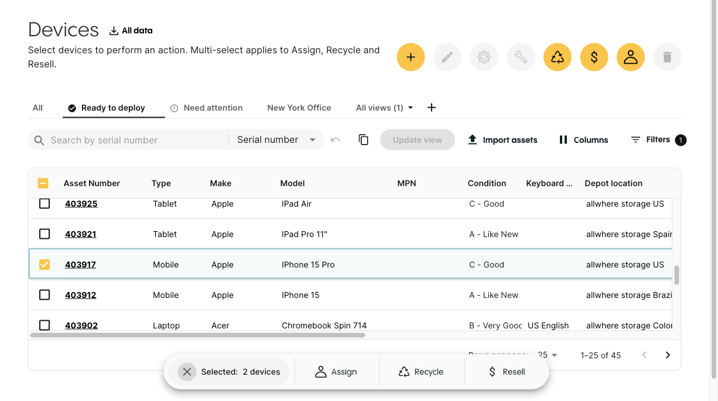Viewport: 718px width, 401px height.
Task: Click the Model column header
Action: pyautogui.click(x=293, y=183)
